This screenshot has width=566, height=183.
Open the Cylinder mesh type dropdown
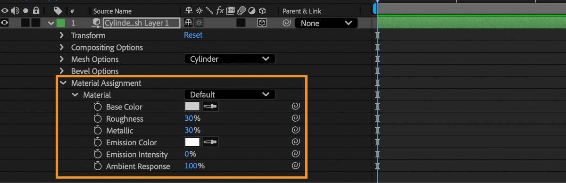click(229, 59)
